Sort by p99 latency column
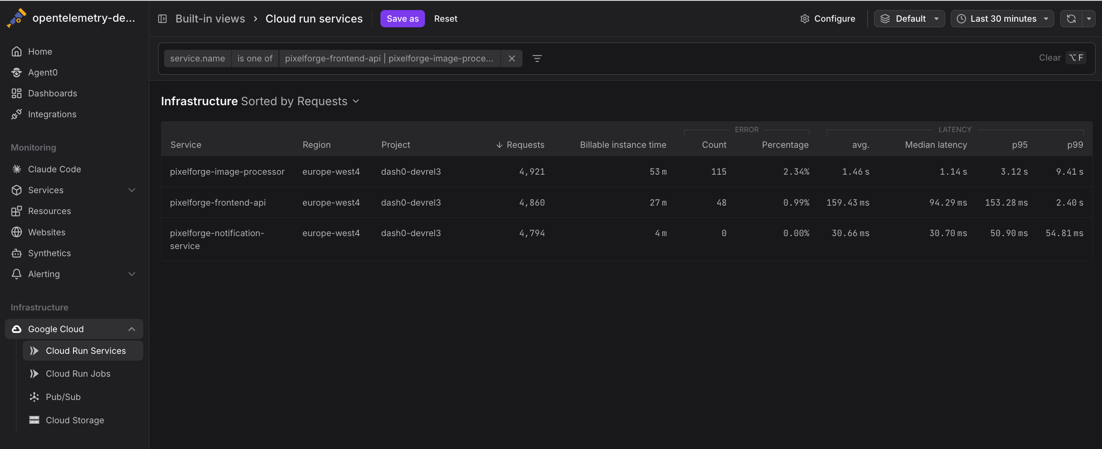The image size is (1102, 449). (x=1075, y=145)
